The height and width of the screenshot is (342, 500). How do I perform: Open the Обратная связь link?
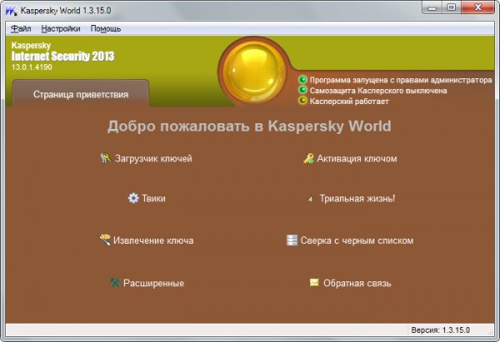(357, 283)
